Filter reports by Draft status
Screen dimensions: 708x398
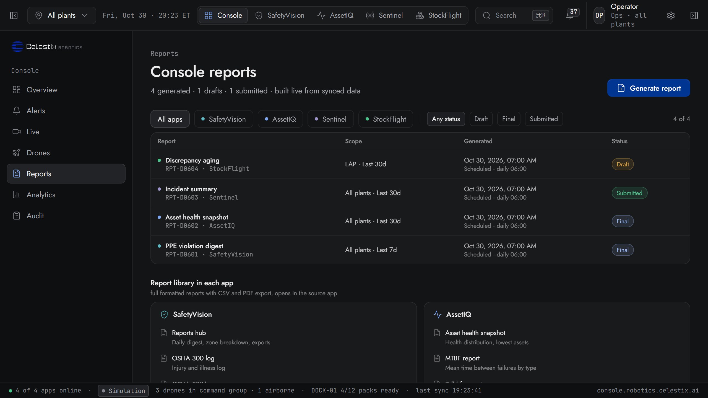[481, 119]
